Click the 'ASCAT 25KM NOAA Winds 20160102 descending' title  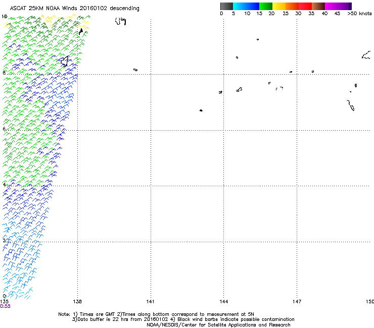click(x=74, y=9)
